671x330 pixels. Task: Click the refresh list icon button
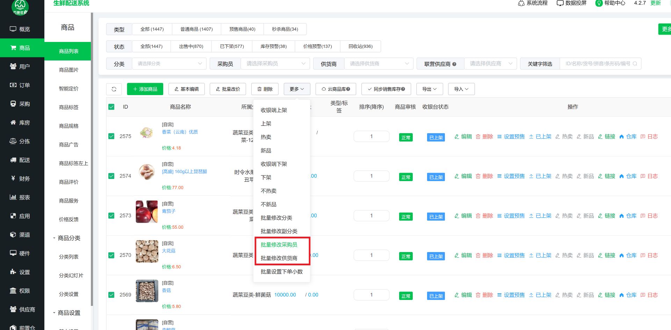point(114,89)
